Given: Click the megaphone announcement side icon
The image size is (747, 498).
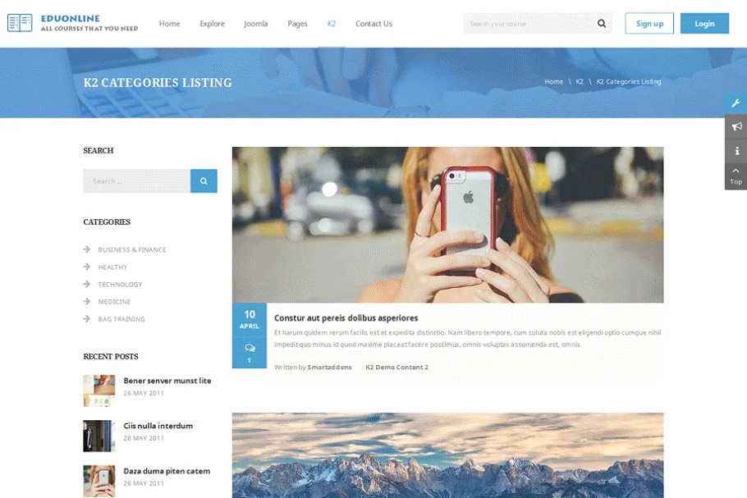Looking at the screenshot, I should 736,126.
